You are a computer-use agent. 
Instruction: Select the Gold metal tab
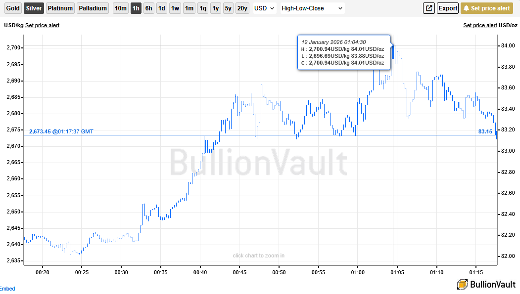click(x=13, y=8)
